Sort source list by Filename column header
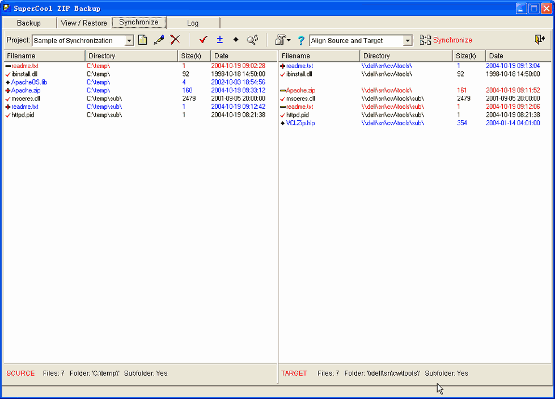 pyautogui.click(x=44, y=56)
